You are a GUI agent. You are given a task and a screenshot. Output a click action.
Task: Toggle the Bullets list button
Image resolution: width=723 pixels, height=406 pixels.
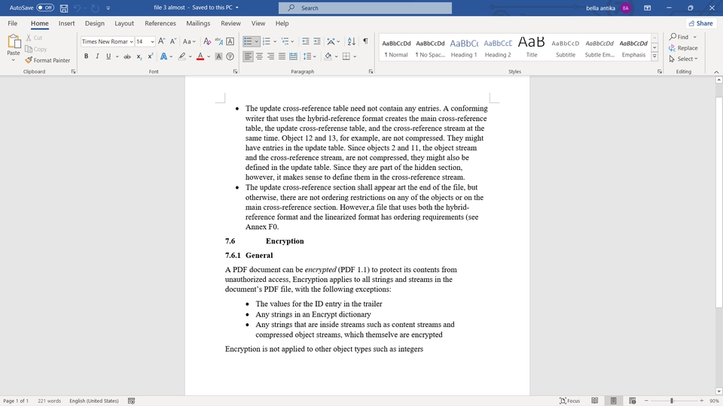(248, 41)
